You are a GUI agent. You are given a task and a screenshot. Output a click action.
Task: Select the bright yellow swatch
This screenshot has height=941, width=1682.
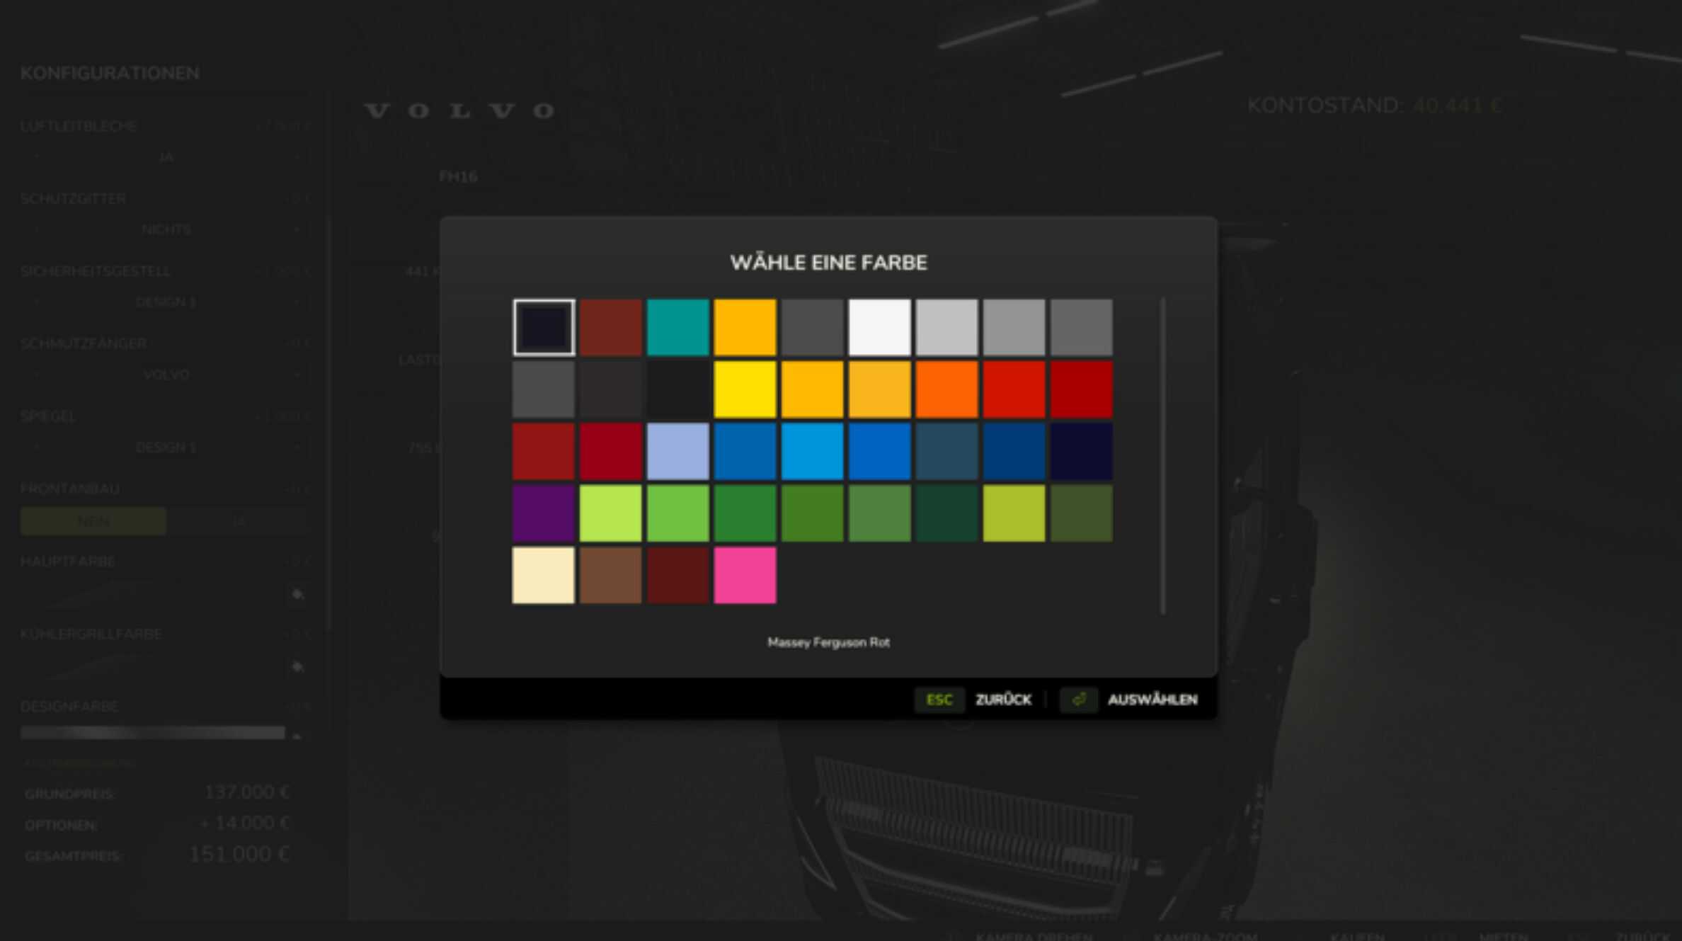click(x=745, y=389)
